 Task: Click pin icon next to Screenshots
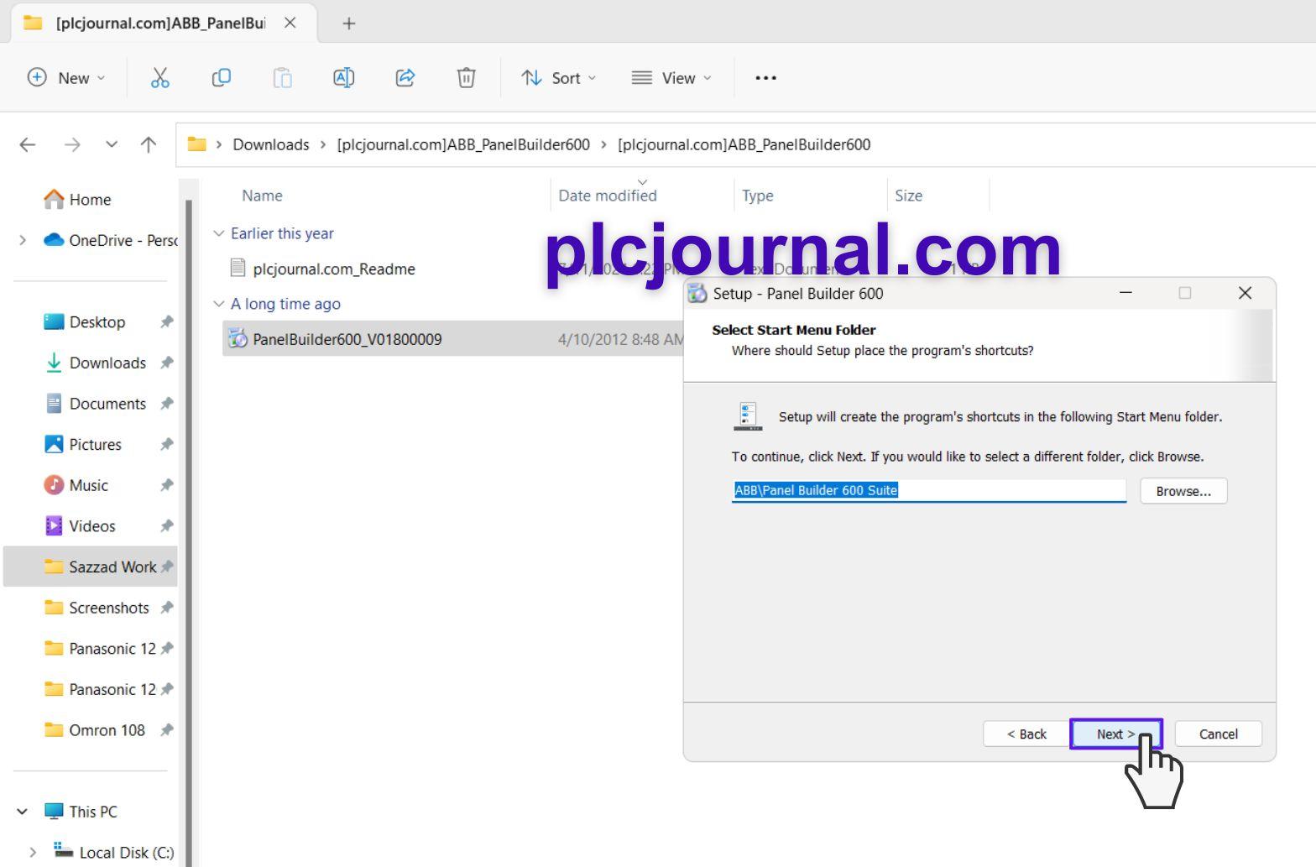[167, 608]
